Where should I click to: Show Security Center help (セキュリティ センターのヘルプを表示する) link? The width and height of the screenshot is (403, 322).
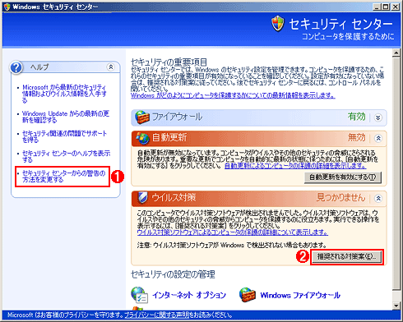pyautogui.click(x=66, y=156)
